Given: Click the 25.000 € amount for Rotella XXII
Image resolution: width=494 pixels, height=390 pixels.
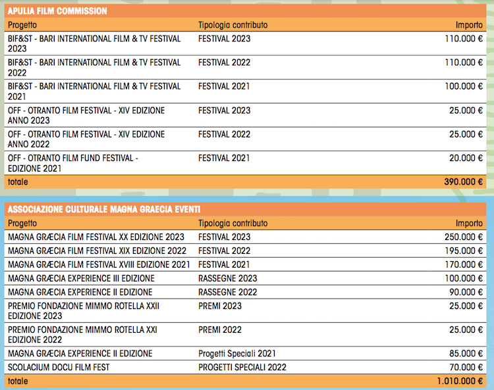Looking at the screenshot, I should point(466,306).
